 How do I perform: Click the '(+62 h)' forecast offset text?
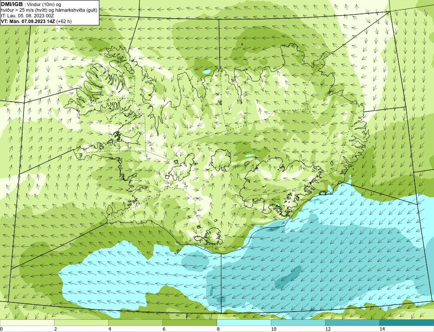tap(64, 21)
